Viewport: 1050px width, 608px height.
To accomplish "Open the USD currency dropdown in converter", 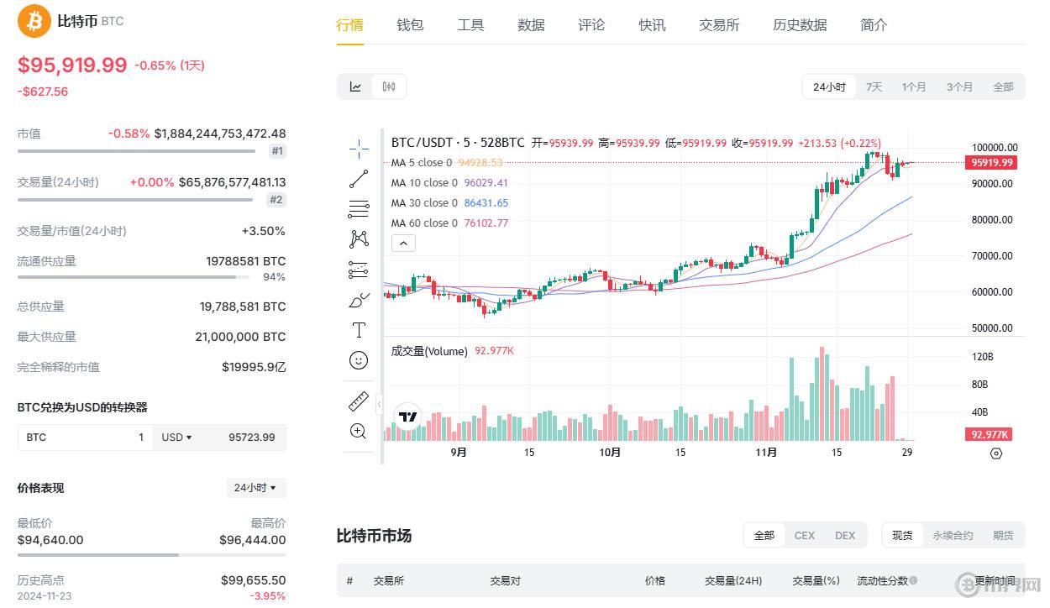I will tap(178, 437).
